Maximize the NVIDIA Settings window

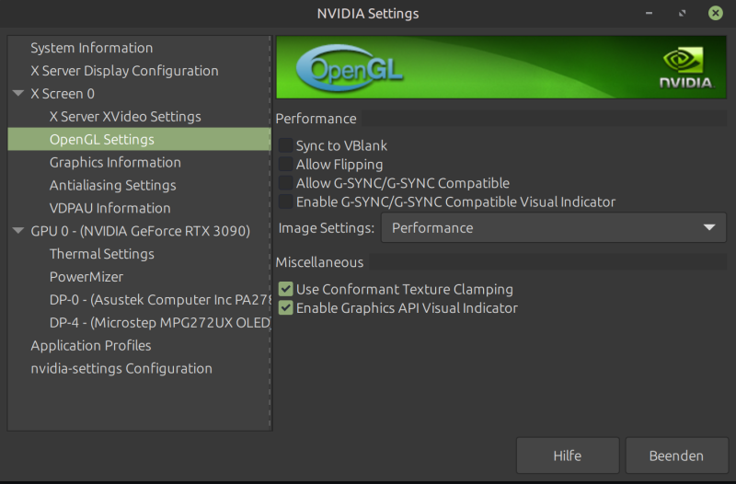tap(682, 13)
